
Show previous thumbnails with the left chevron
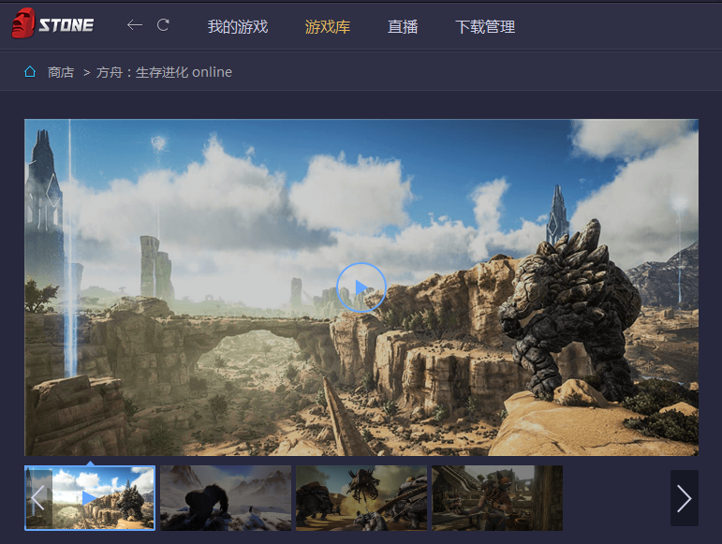[38, 498]
